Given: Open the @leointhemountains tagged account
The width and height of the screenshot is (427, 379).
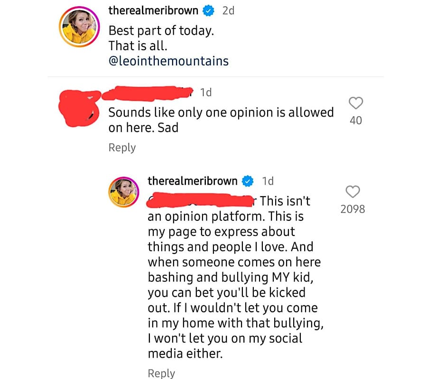Looking at the screenshot, I should [168, 61].
